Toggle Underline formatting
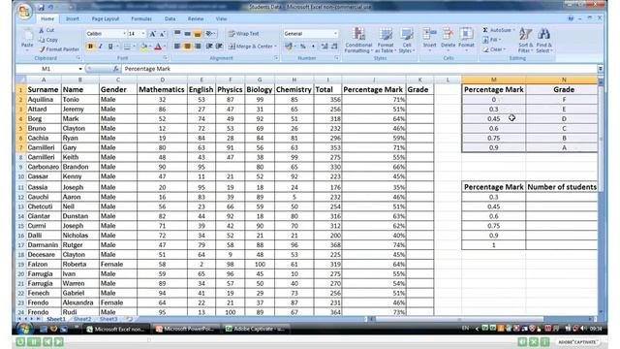 [110, 47]
